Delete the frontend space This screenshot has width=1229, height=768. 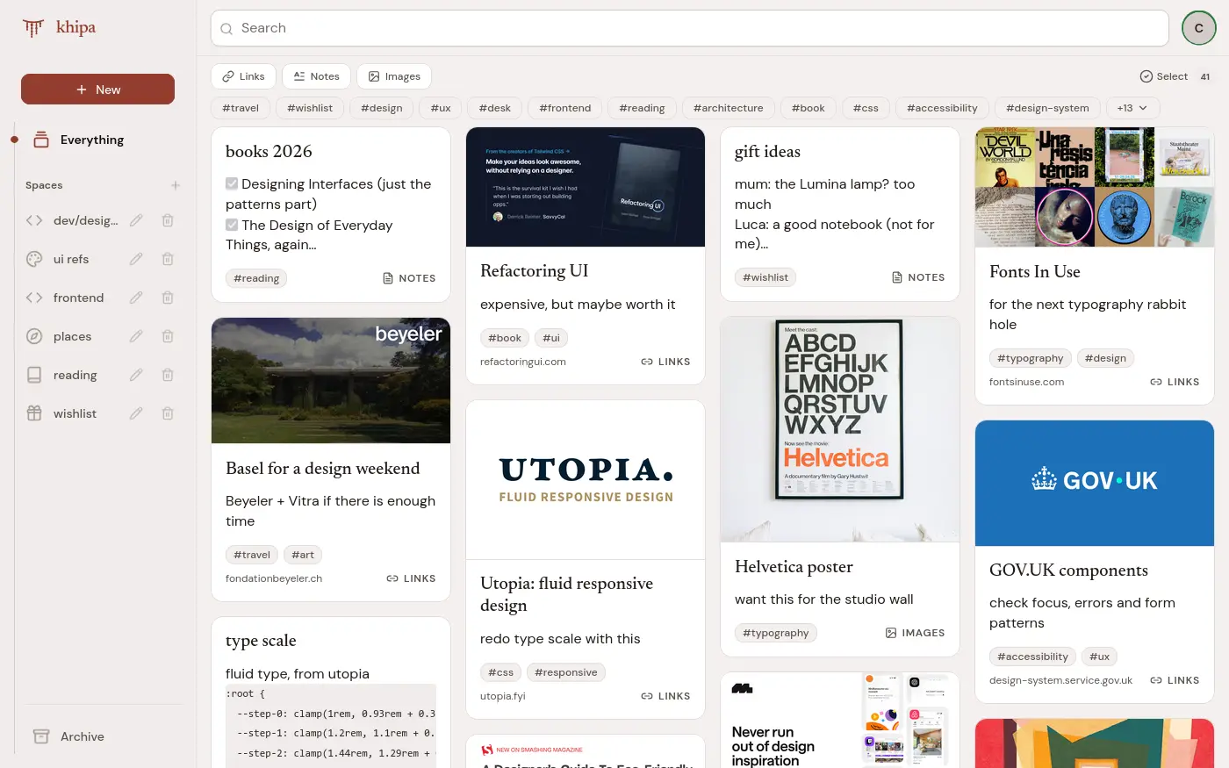coord(168,298)
